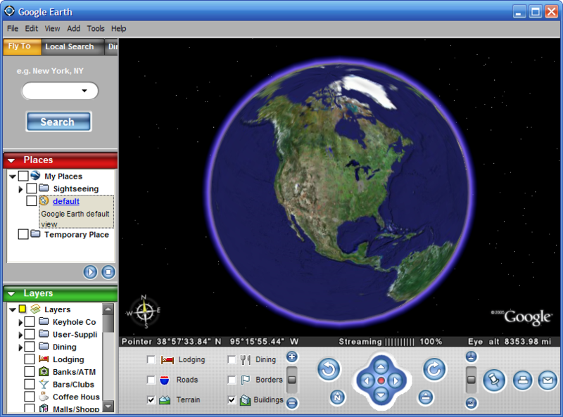563x417 pixels.
Task: Click the compass on the globe view
Action: pos(144,312)
